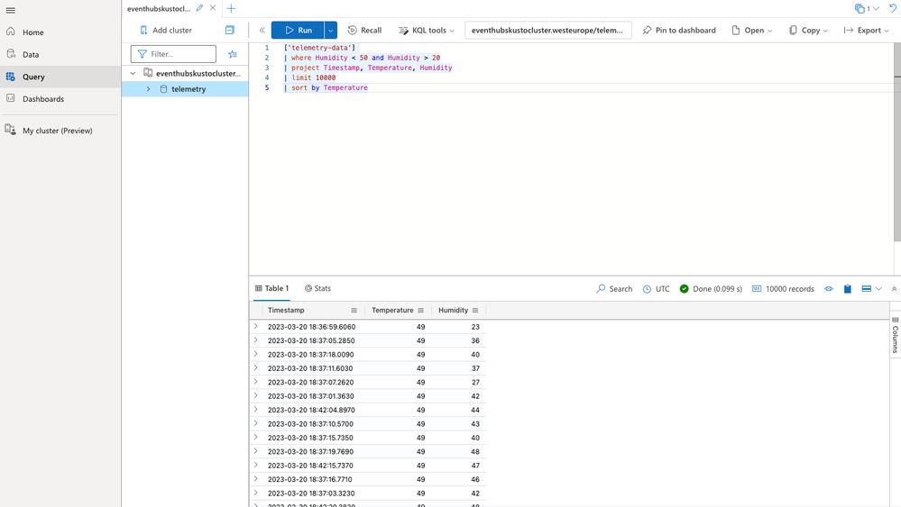The width and height of the screenshot is (901, 507).
Task: Select the cluster scope field
Action: tap(547, 30)
